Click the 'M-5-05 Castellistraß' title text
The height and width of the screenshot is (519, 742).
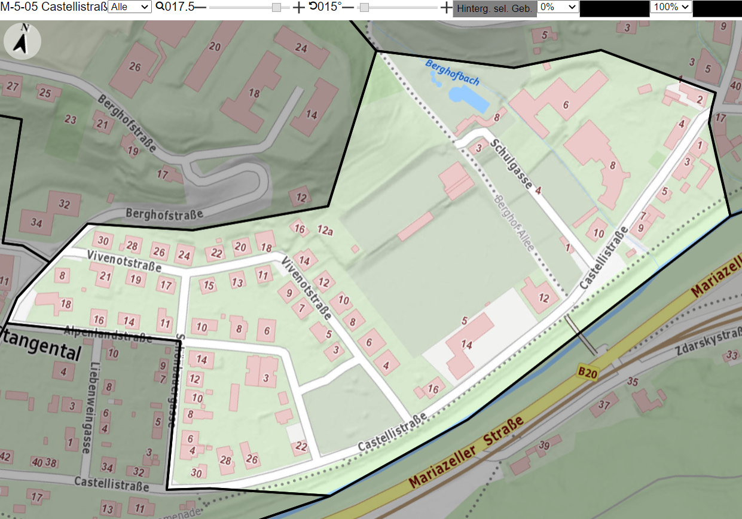click(54, 7)
